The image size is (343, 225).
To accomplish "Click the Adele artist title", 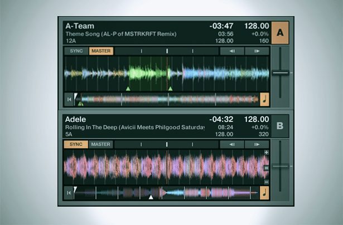I will click(x=75, y=120).
